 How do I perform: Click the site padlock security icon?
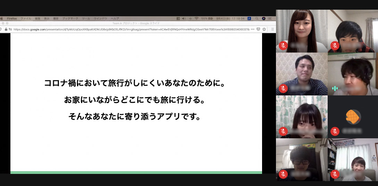coord(6,29)
